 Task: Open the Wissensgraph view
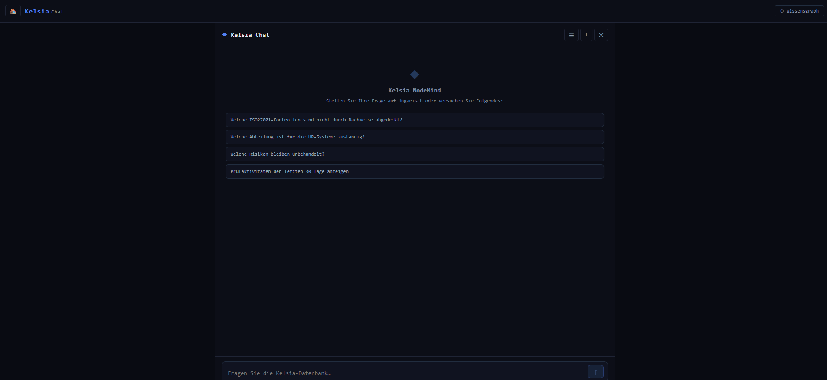pyautogui.click(x=799, y=11)
